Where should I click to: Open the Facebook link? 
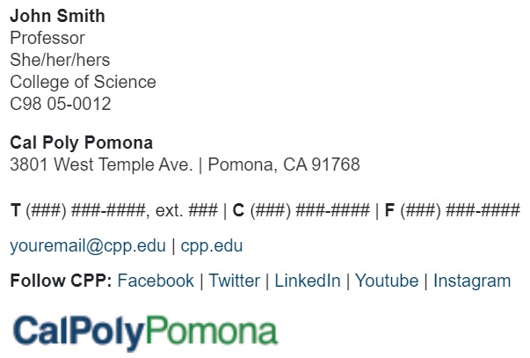pyautogui.click(x=155, y=281)
